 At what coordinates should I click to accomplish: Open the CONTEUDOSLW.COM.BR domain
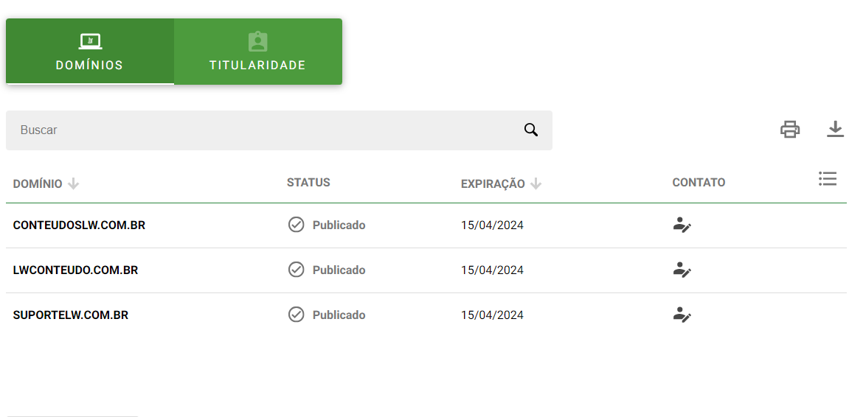79,225
